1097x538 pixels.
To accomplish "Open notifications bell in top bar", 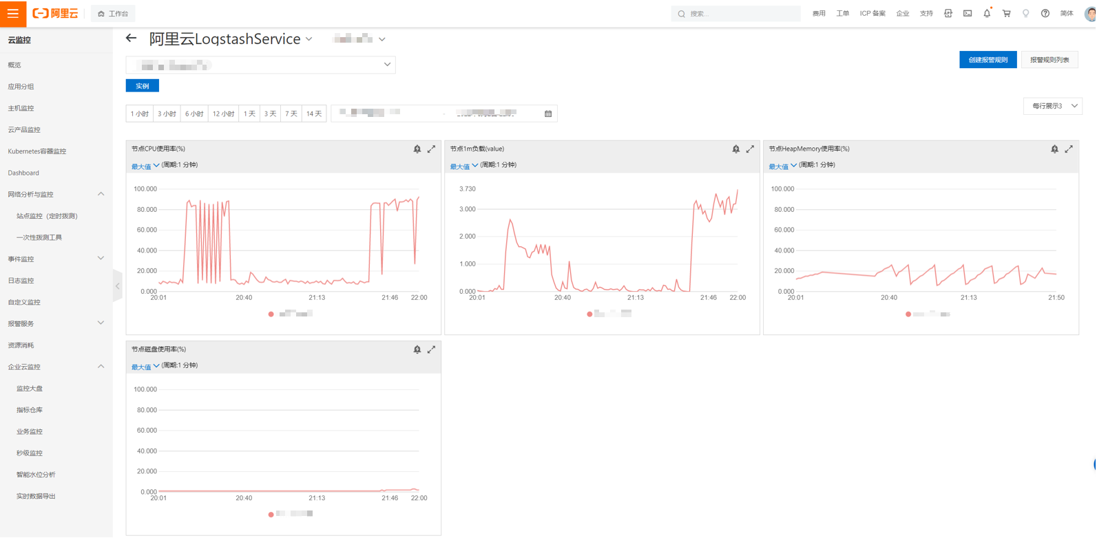I will pyautogui.click(x=987, y=13).
